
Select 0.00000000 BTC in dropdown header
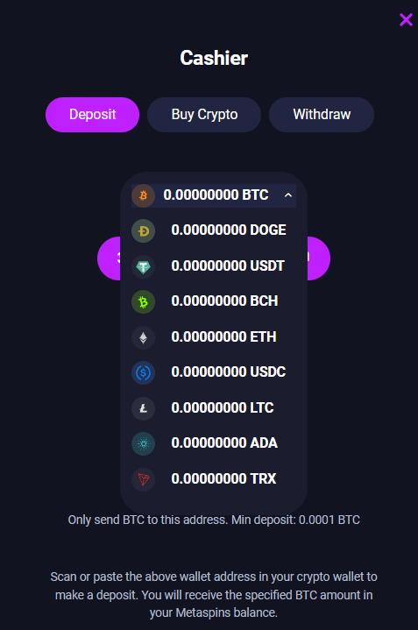tap(214, 195)
